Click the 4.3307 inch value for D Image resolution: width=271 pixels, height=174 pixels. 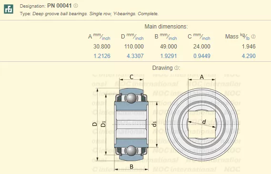point(135,56)
